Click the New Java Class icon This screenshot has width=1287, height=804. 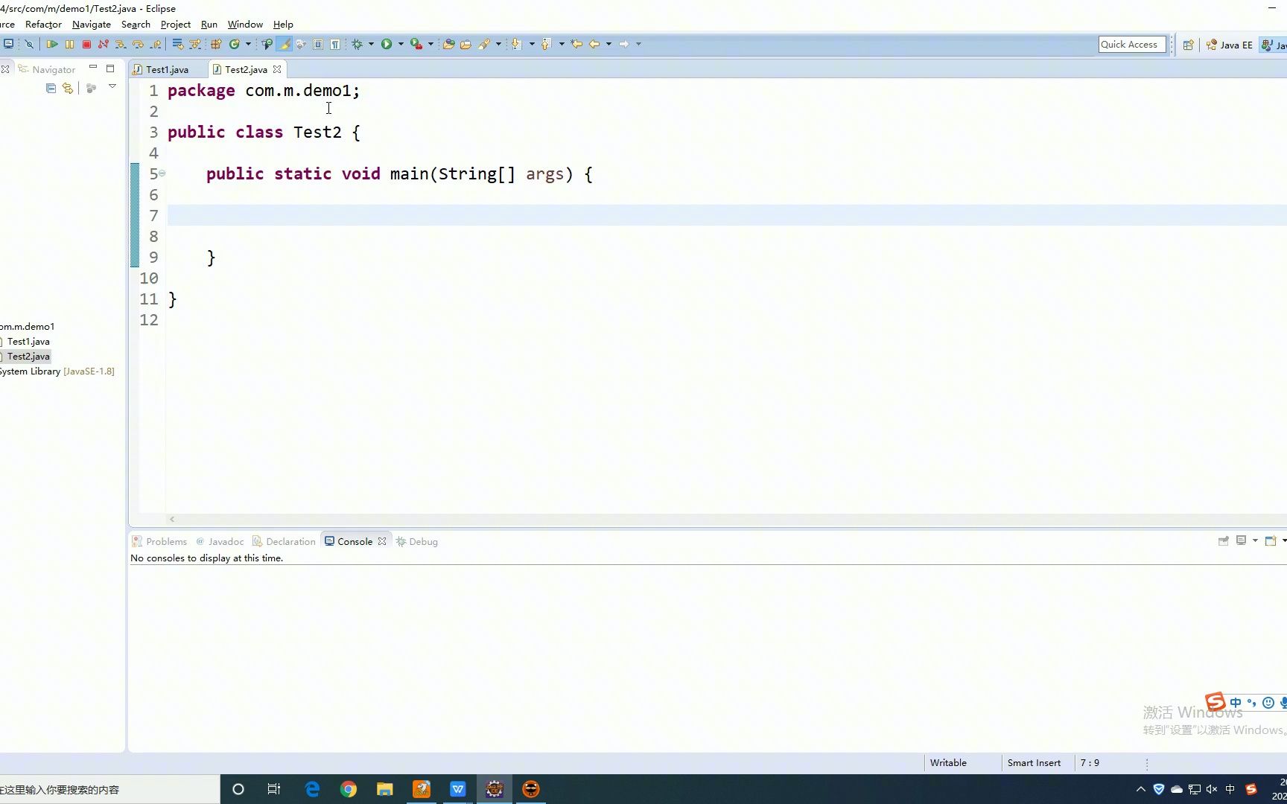point(235,45)
